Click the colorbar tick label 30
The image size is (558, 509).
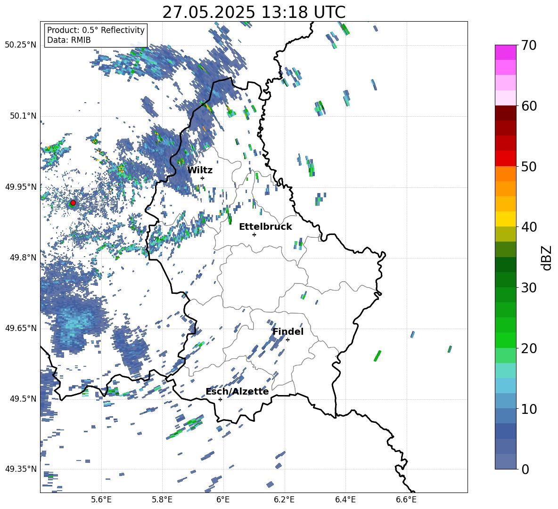tap(529, 288)
